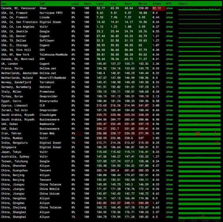Select the China Unicom ISP cell
The image size is (223, 222).
[50, 194]
